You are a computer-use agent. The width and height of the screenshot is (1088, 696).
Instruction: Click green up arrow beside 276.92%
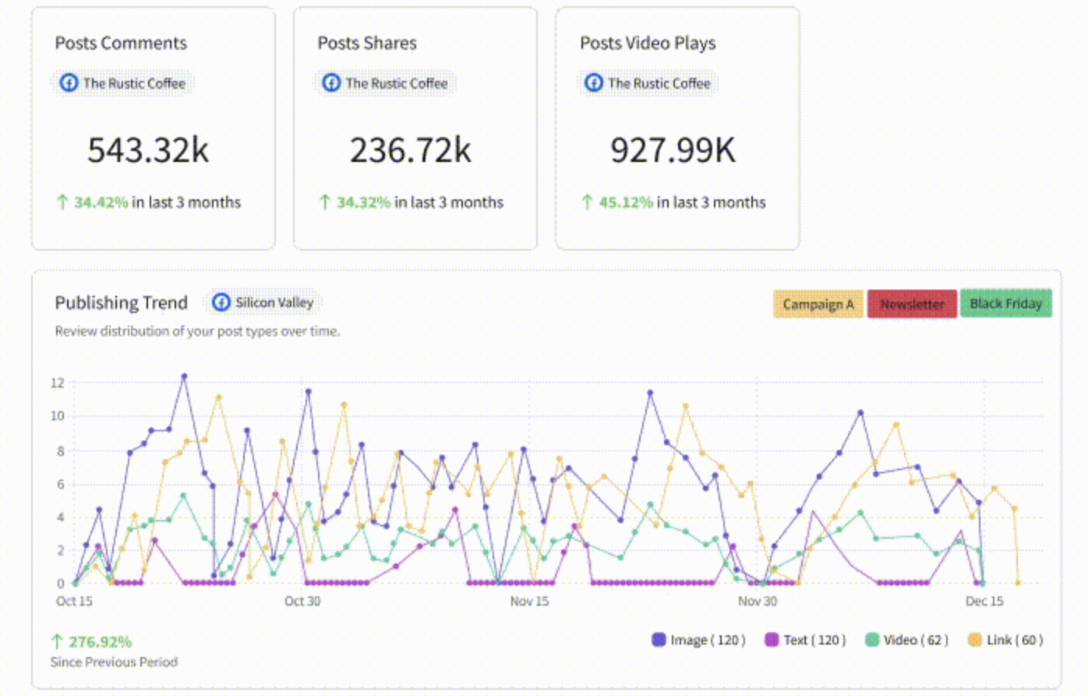pos(57,642)
